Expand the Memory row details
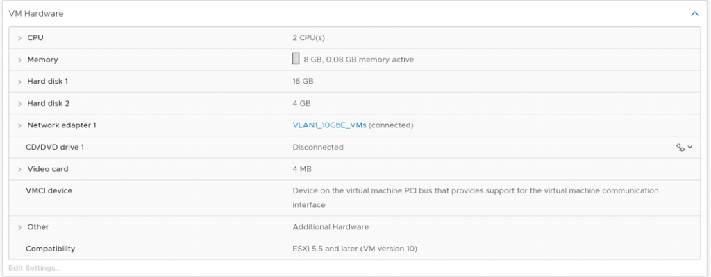This screenshot has height=277, width=711. [x=19, y=60]
